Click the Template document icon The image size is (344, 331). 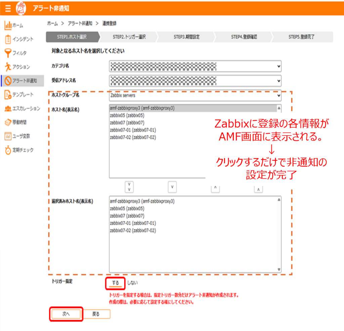[x=8, y=95]
